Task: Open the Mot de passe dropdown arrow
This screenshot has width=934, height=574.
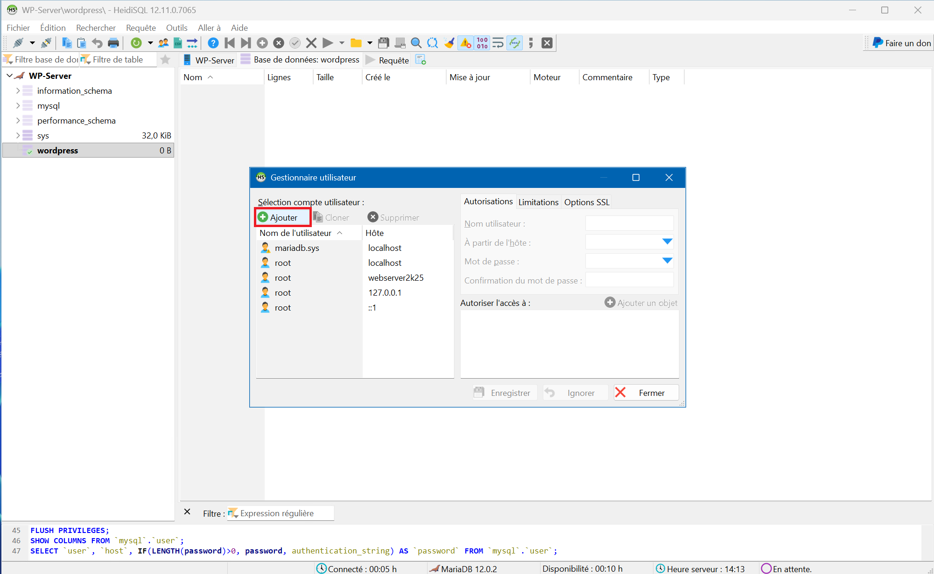Action: pyautogui.click(x=667, y=261)
